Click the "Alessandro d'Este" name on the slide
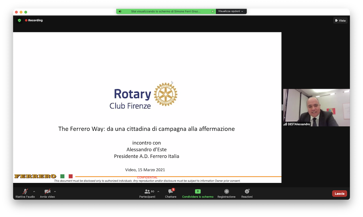Viewport: 363px width, 217px height. (x=147, y=150)
